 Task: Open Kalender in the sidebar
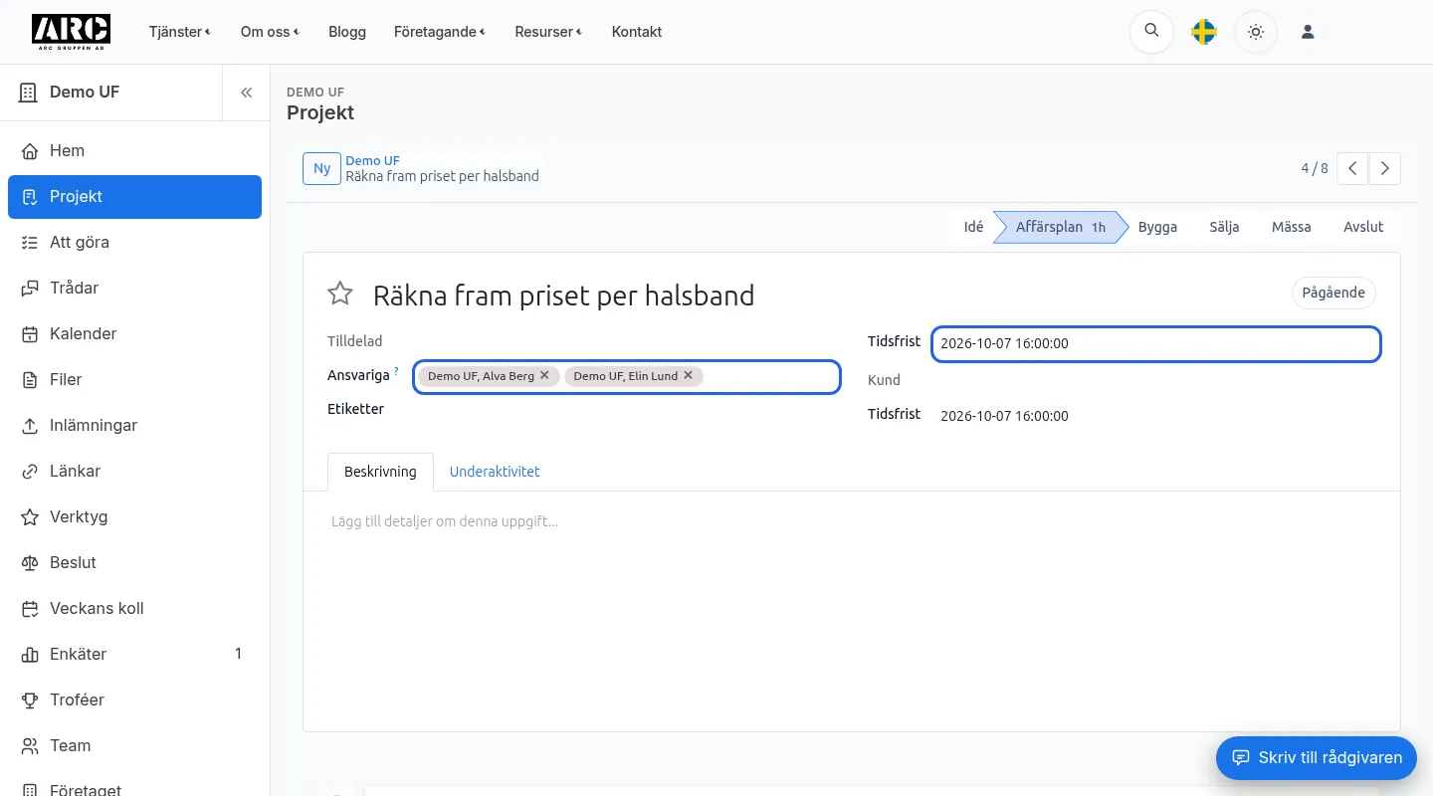[134, 334]
